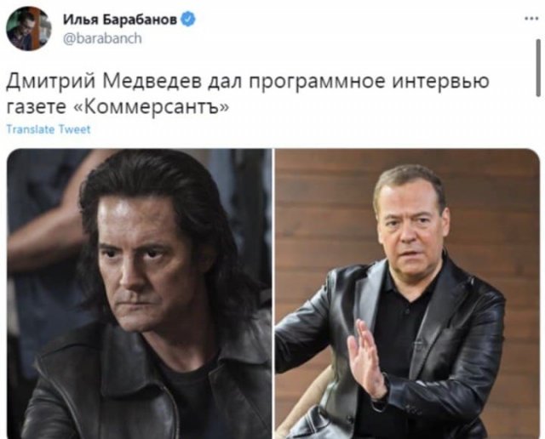This screenshot has height=439, width=545.
Task: Open right photo of man raising hand
Action: 407,294
